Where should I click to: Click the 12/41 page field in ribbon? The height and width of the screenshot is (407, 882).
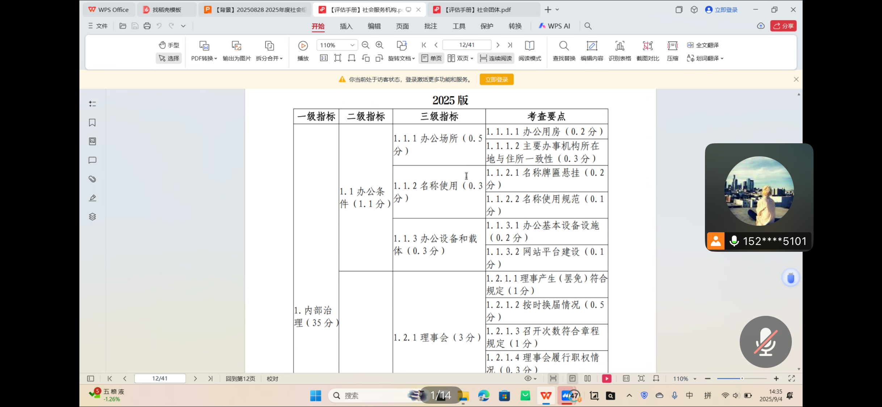pos(467,45)
